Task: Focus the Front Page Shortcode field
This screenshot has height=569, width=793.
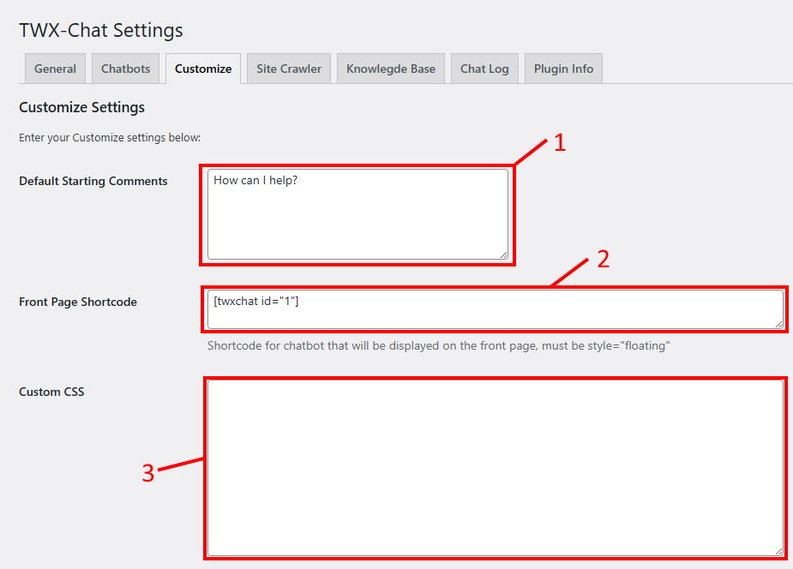Action: click(495, 308)
